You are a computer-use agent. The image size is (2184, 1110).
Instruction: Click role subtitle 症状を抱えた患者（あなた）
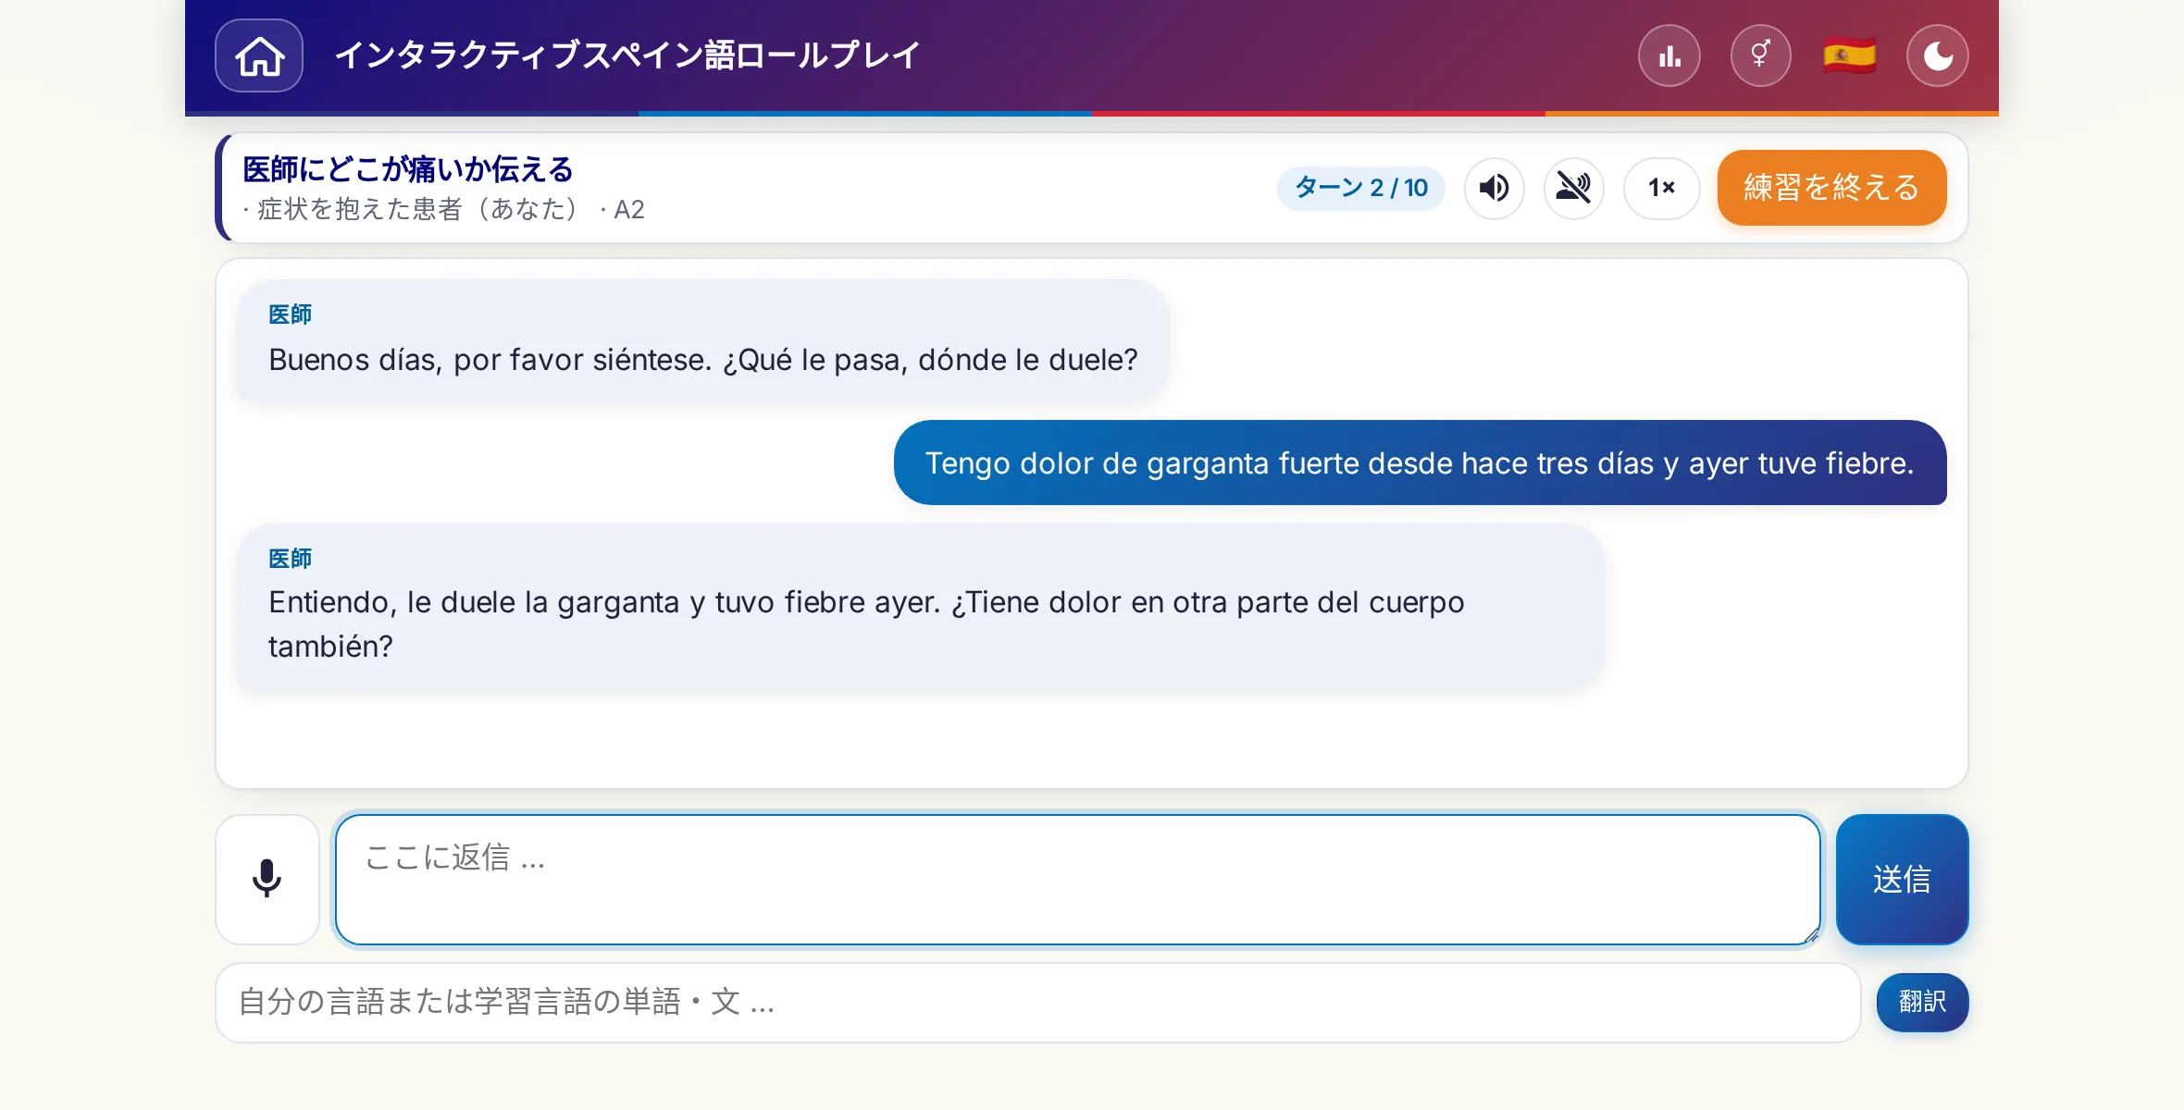[417, 210]
